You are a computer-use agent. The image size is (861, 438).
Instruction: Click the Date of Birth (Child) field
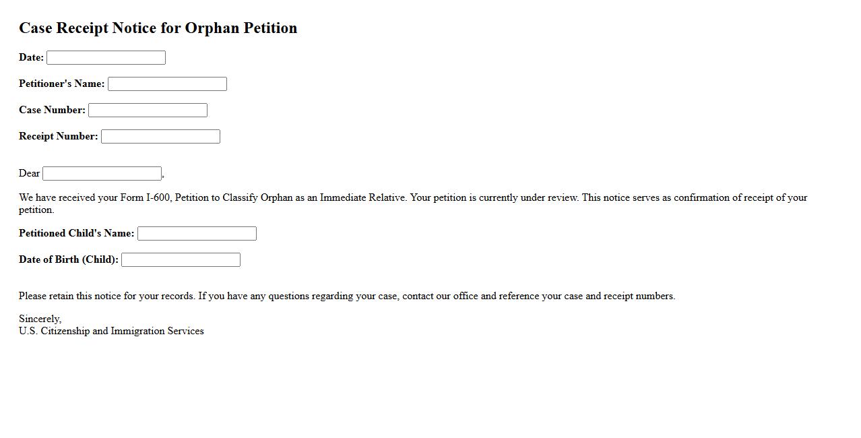click(x=181, y=260)
